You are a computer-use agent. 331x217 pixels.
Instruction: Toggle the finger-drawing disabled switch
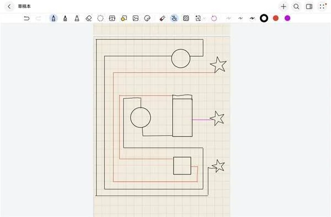coord(174,18)
